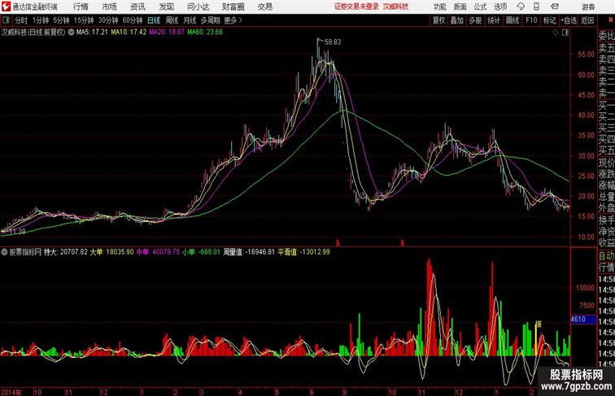
Task: Click the 周量值: -16946.81 value
Action: point(249,252)
